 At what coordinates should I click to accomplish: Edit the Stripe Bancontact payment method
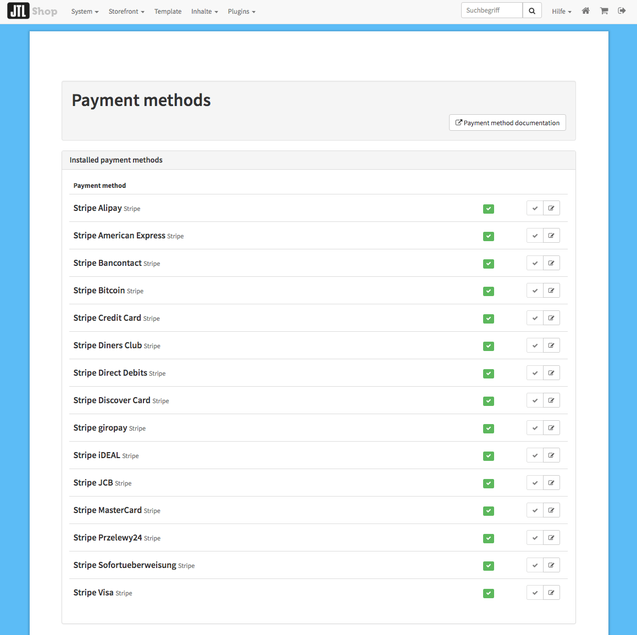click(x=551, y=263)
